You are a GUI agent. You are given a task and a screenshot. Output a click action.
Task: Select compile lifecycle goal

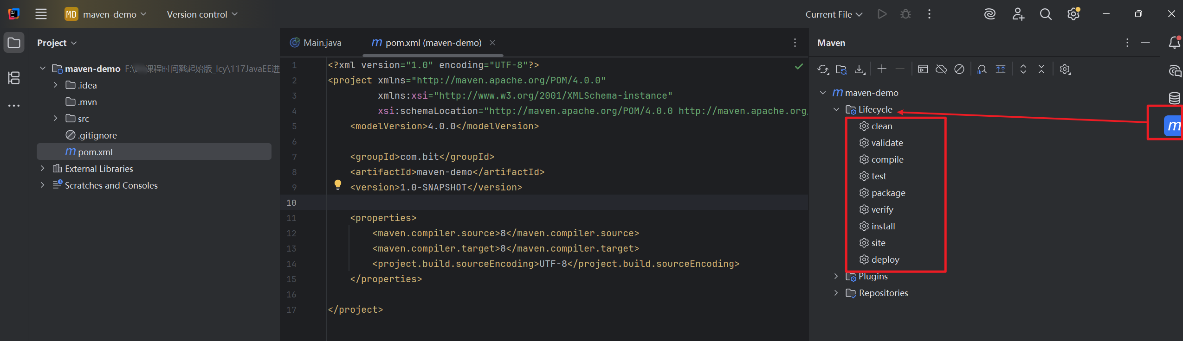point(881,159)
